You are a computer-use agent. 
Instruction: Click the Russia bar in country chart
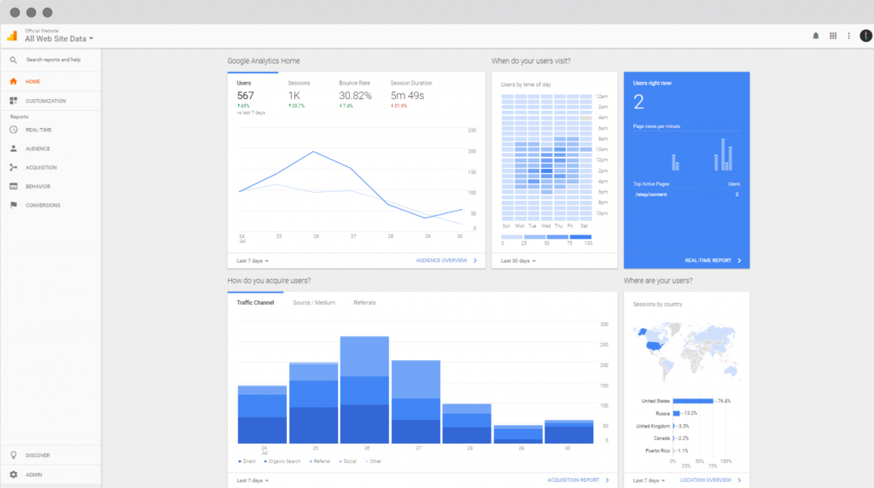pyautogui.click(x=677, y=414)
